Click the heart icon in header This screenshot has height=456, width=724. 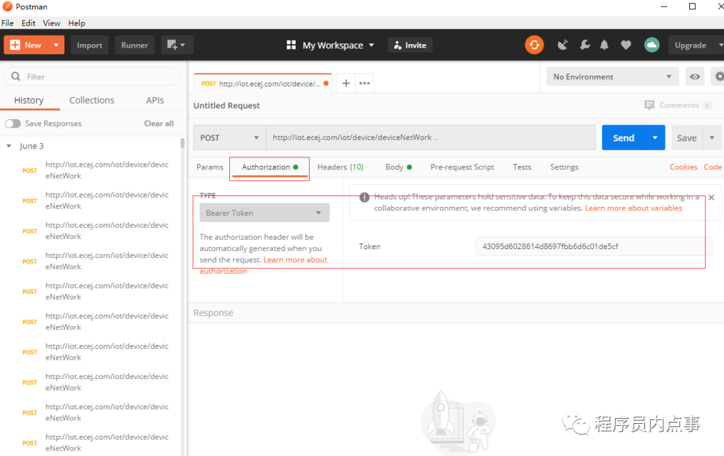[x=625, y=45]
